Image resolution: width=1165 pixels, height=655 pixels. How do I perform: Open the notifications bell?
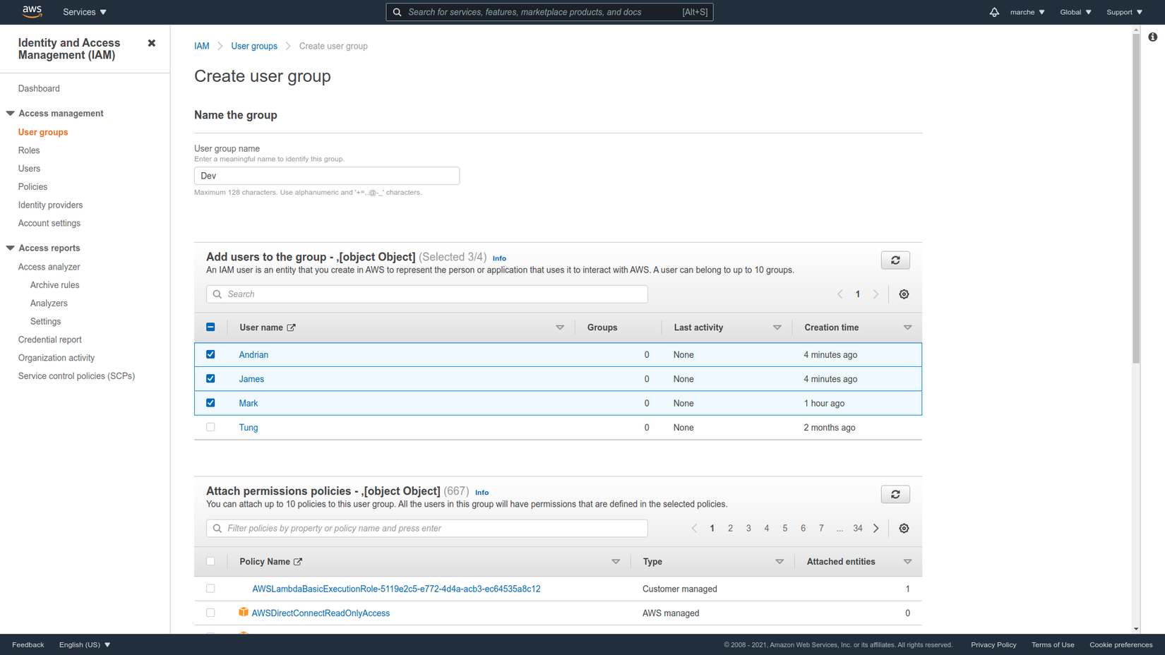click(x=994, y=12)
